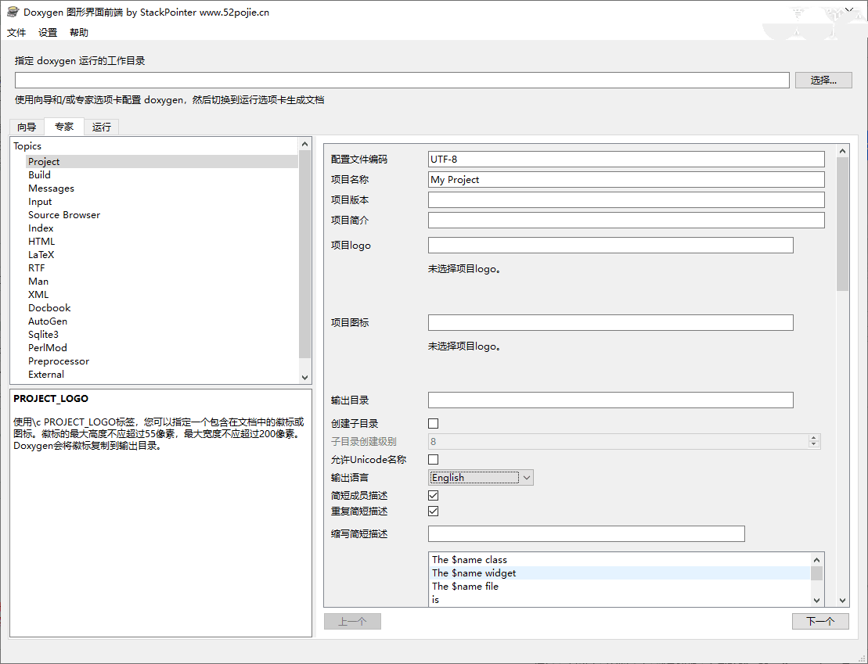Click the Doxygen app icon in title bar
The height and width of the screenshot is (664, 868).
click(13, 12)
